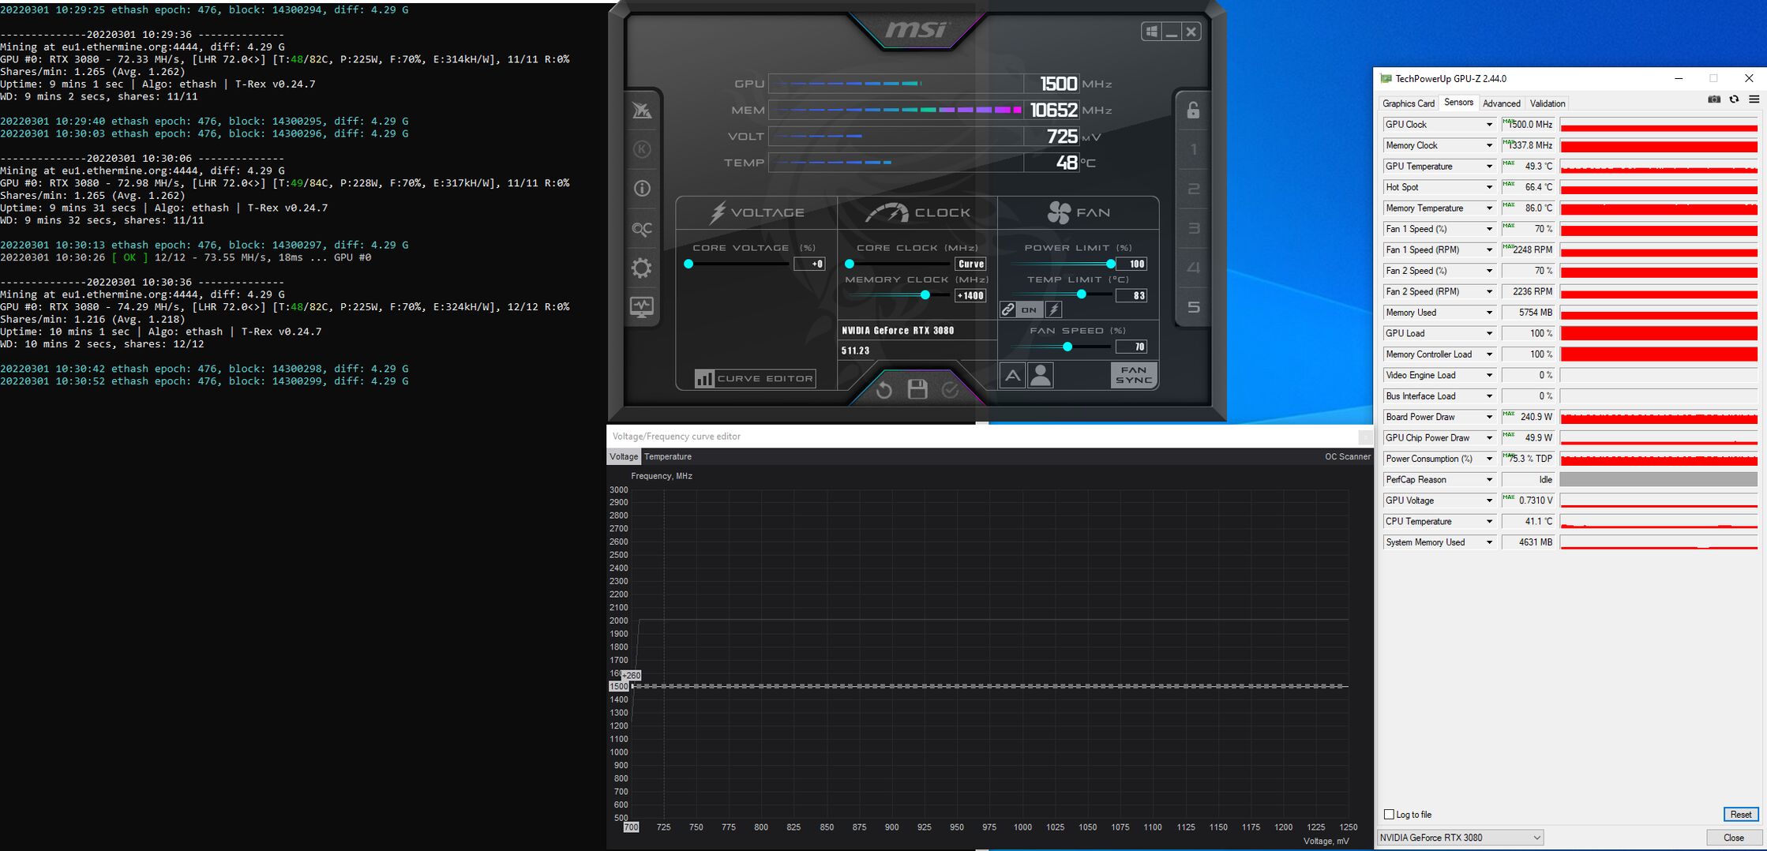
Task: Click the Power Limit 100 value field
Action: tap(1131, 264)
